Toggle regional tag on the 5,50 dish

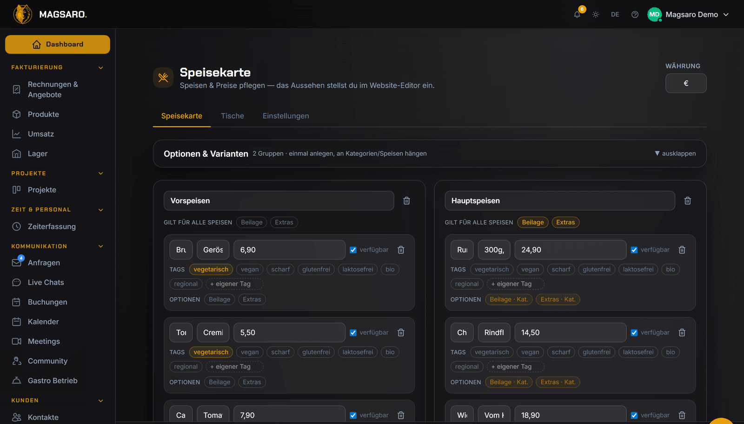[x=186, y=367]
